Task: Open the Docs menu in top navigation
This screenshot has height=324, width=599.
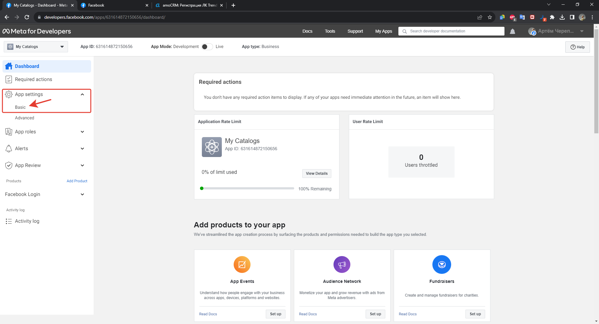Action: pyautogui.click(x=307, y=31)
